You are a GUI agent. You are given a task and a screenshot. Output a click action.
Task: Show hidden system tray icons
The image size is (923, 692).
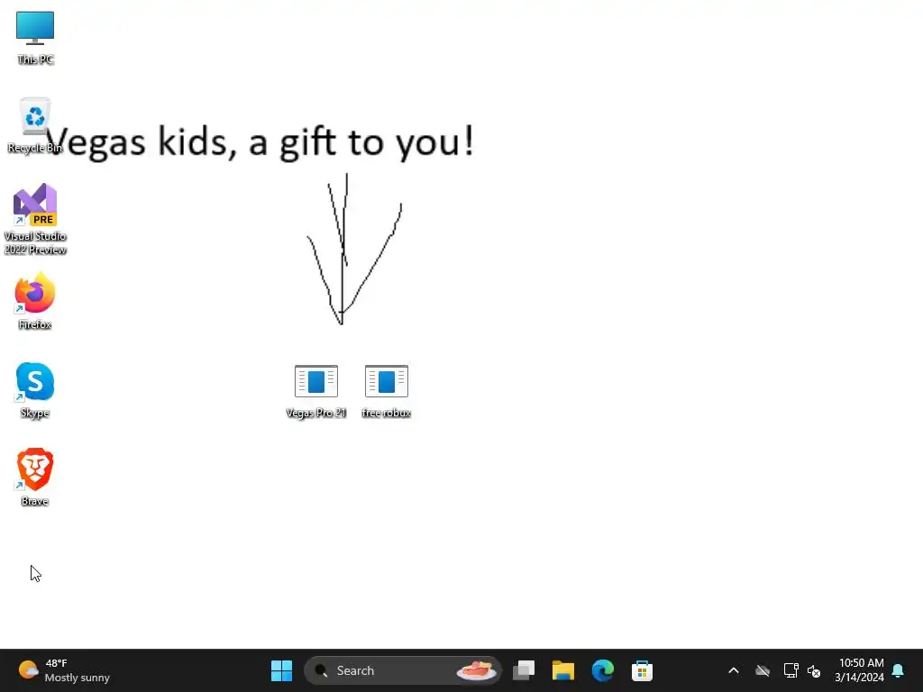[734, 670]
